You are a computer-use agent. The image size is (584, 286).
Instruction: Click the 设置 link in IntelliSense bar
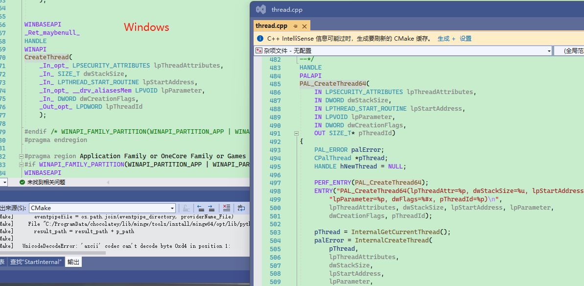click(x=466, y=39)
